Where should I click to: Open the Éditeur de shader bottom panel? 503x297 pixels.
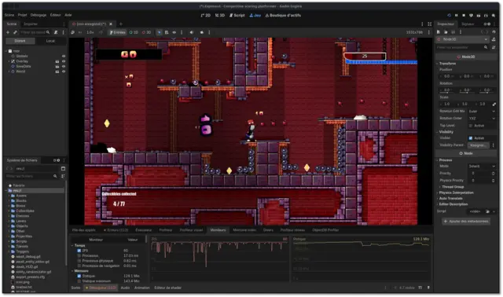click(x=167, y=288)
